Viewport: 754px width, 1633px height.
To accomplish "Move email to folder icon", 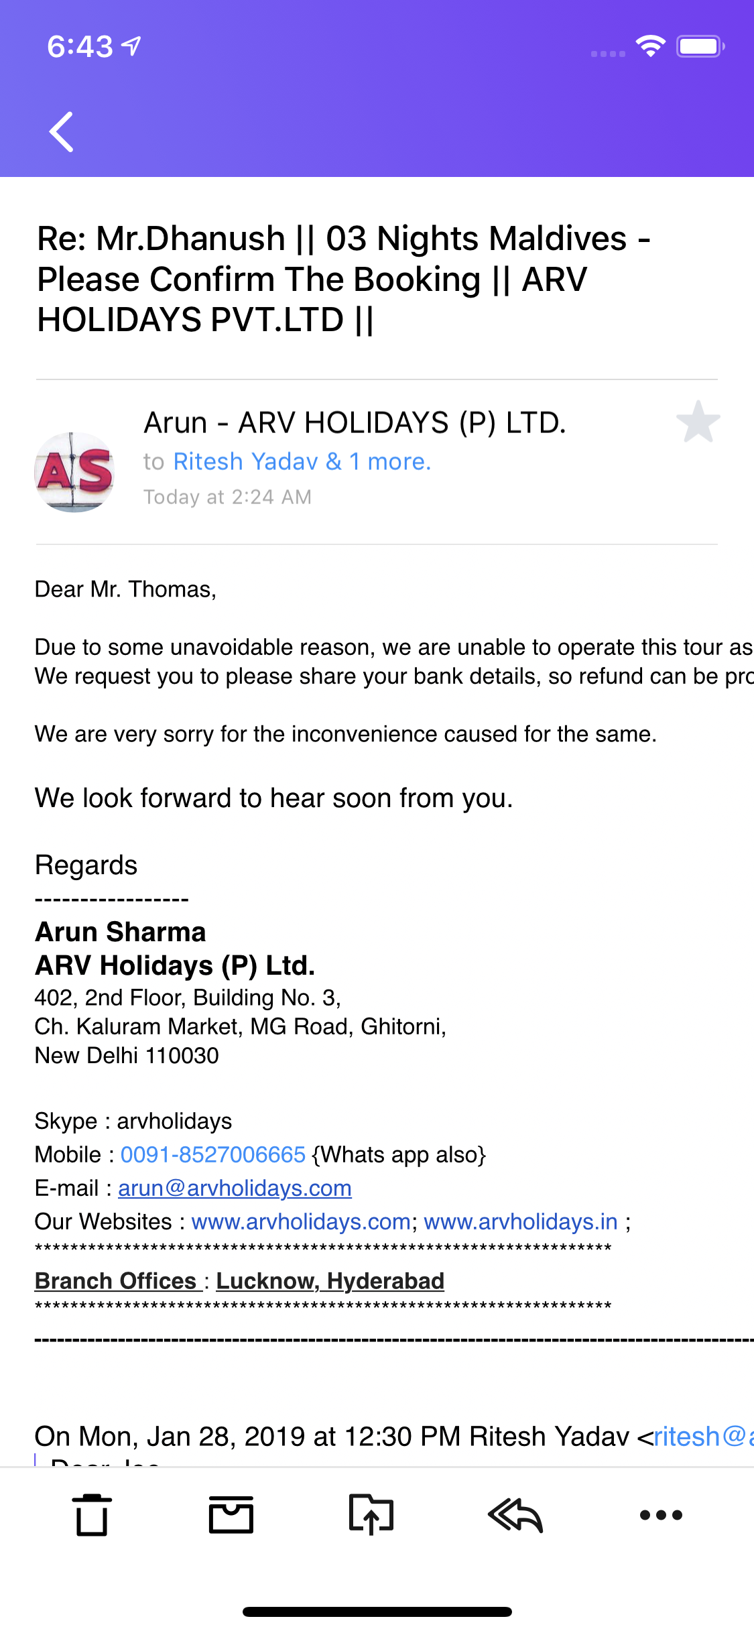I will tap(371, 1515).
